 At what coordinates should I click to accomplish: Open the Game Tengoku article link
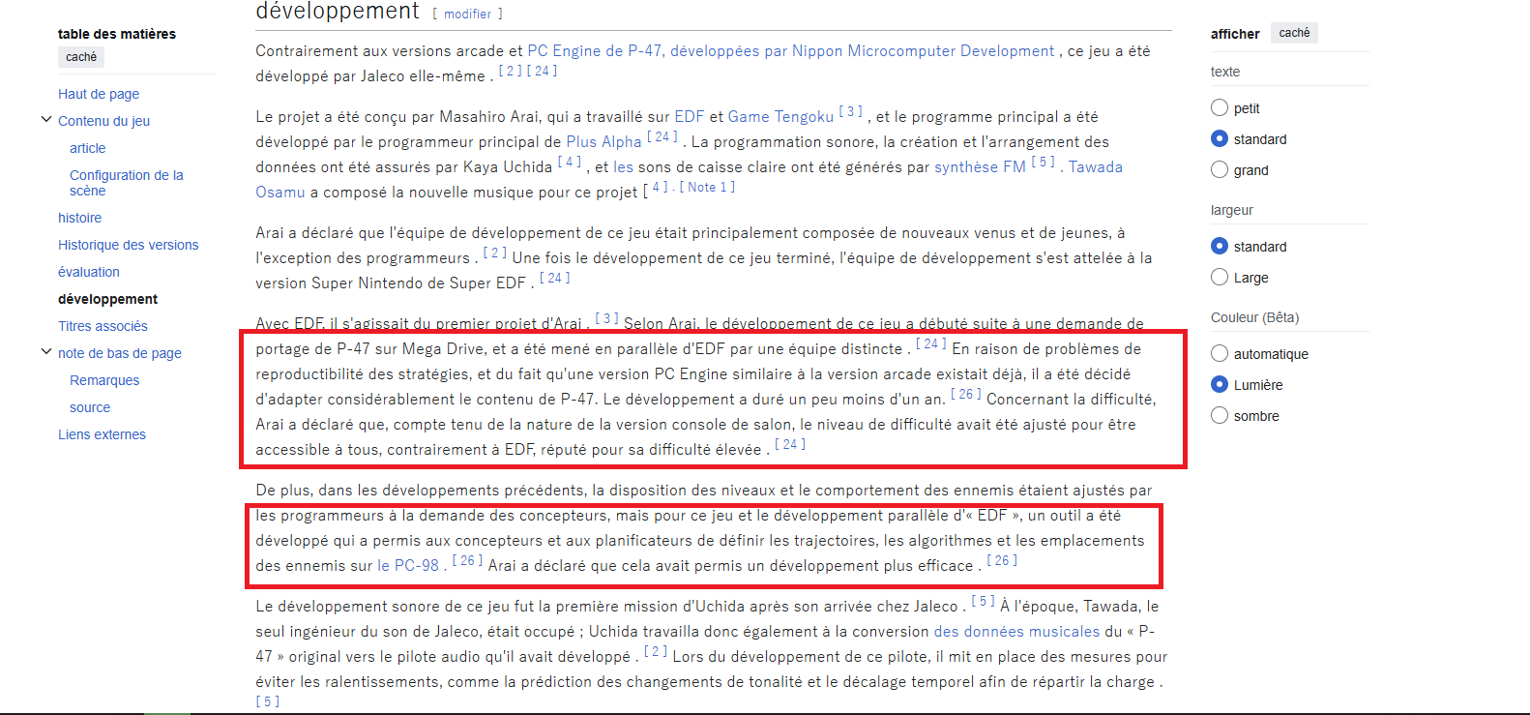click(780, 117)
